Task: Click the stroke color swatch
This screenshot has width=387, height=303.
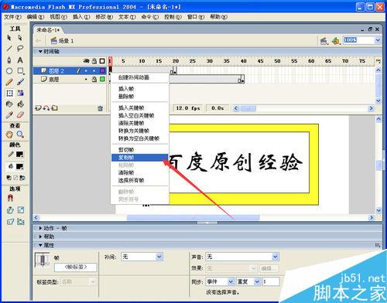Action: [x=20, y=155]
